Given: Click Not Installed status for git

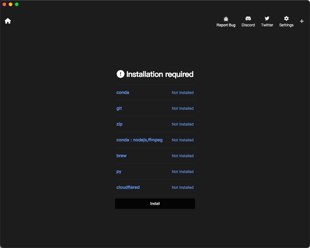Looking at the screenshot, I should pyautogui.click(x=183, y=108).
